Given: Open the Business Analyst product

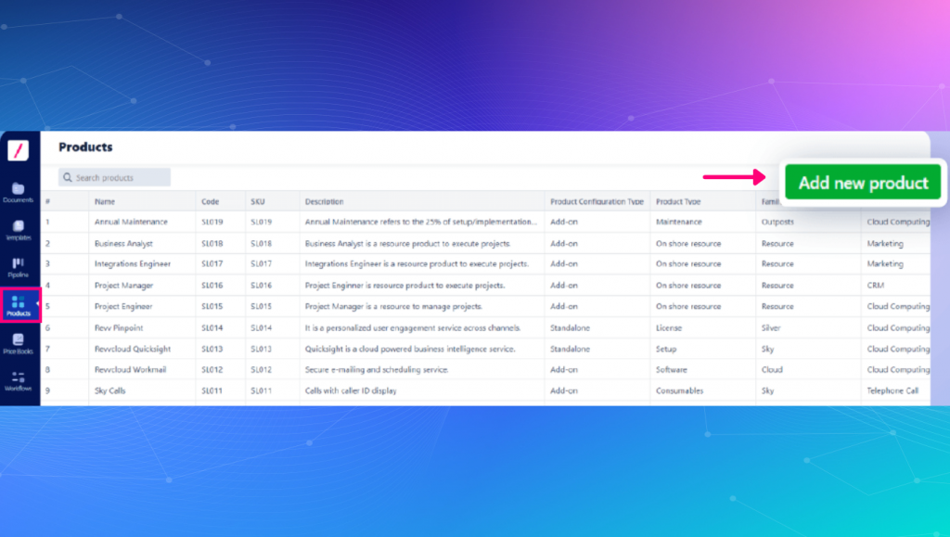Looking at the screenshot, I should pyautogui.click(x=123, y=243).
